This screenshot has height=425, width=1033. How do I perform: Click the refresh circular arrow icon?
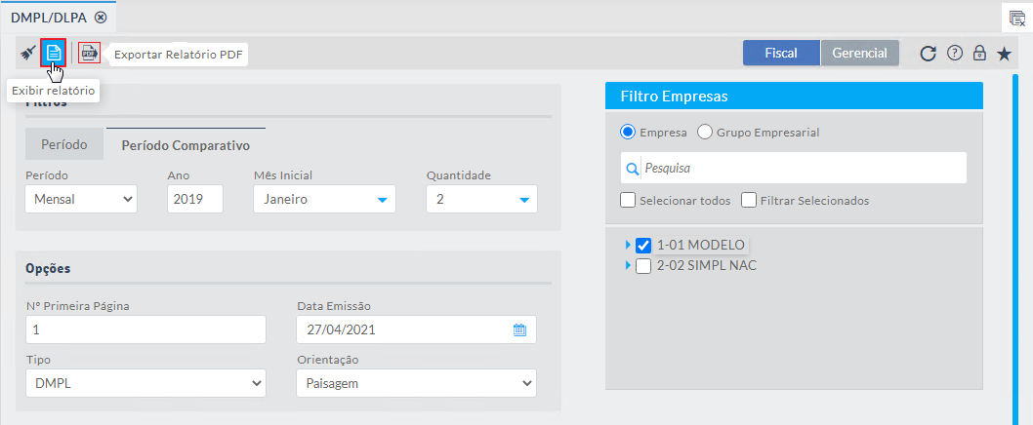point(929,54)
